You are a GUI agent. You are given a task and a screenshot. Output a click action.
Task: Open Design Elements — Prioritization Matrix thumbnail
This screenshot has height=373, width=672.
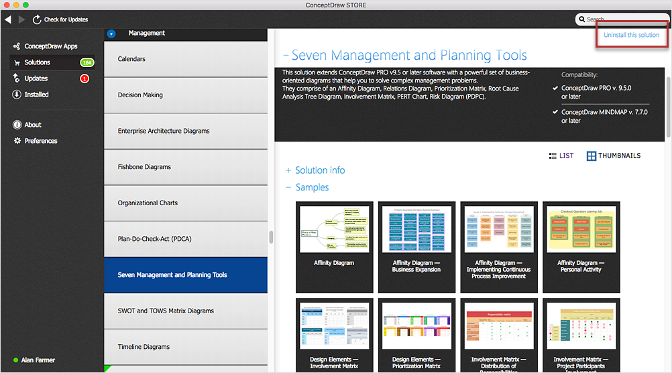pos(416,335)
